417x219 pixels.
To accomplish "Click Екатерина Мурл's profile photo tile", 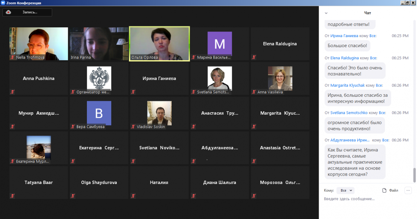I will tap(39, 148).
